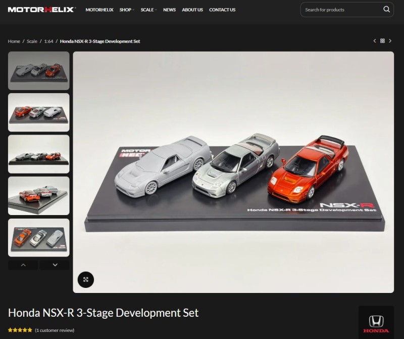Click the search magnifier icon
404x339 pixels.
tap(386, 10)
